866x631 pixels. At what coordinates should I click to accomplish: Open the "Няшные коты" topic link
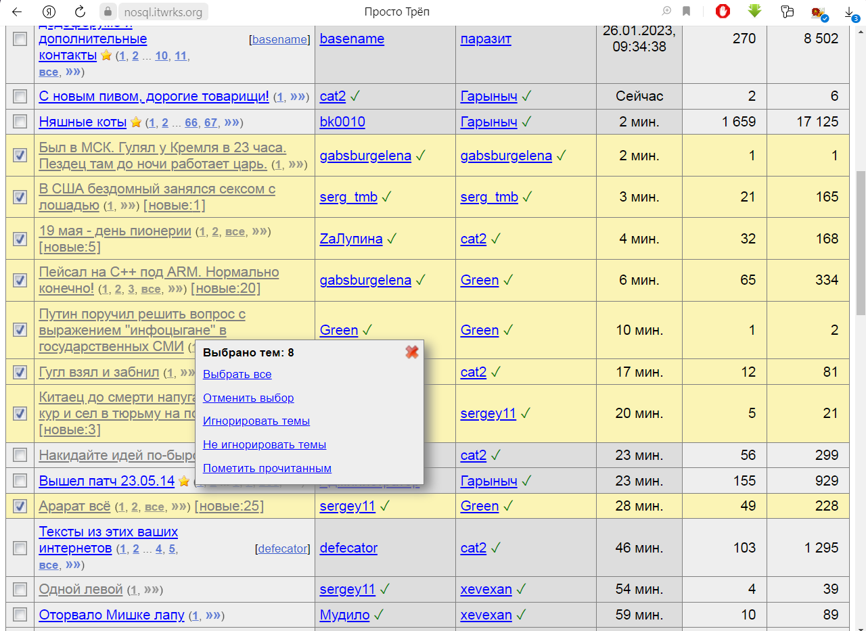tap(83, 122)
